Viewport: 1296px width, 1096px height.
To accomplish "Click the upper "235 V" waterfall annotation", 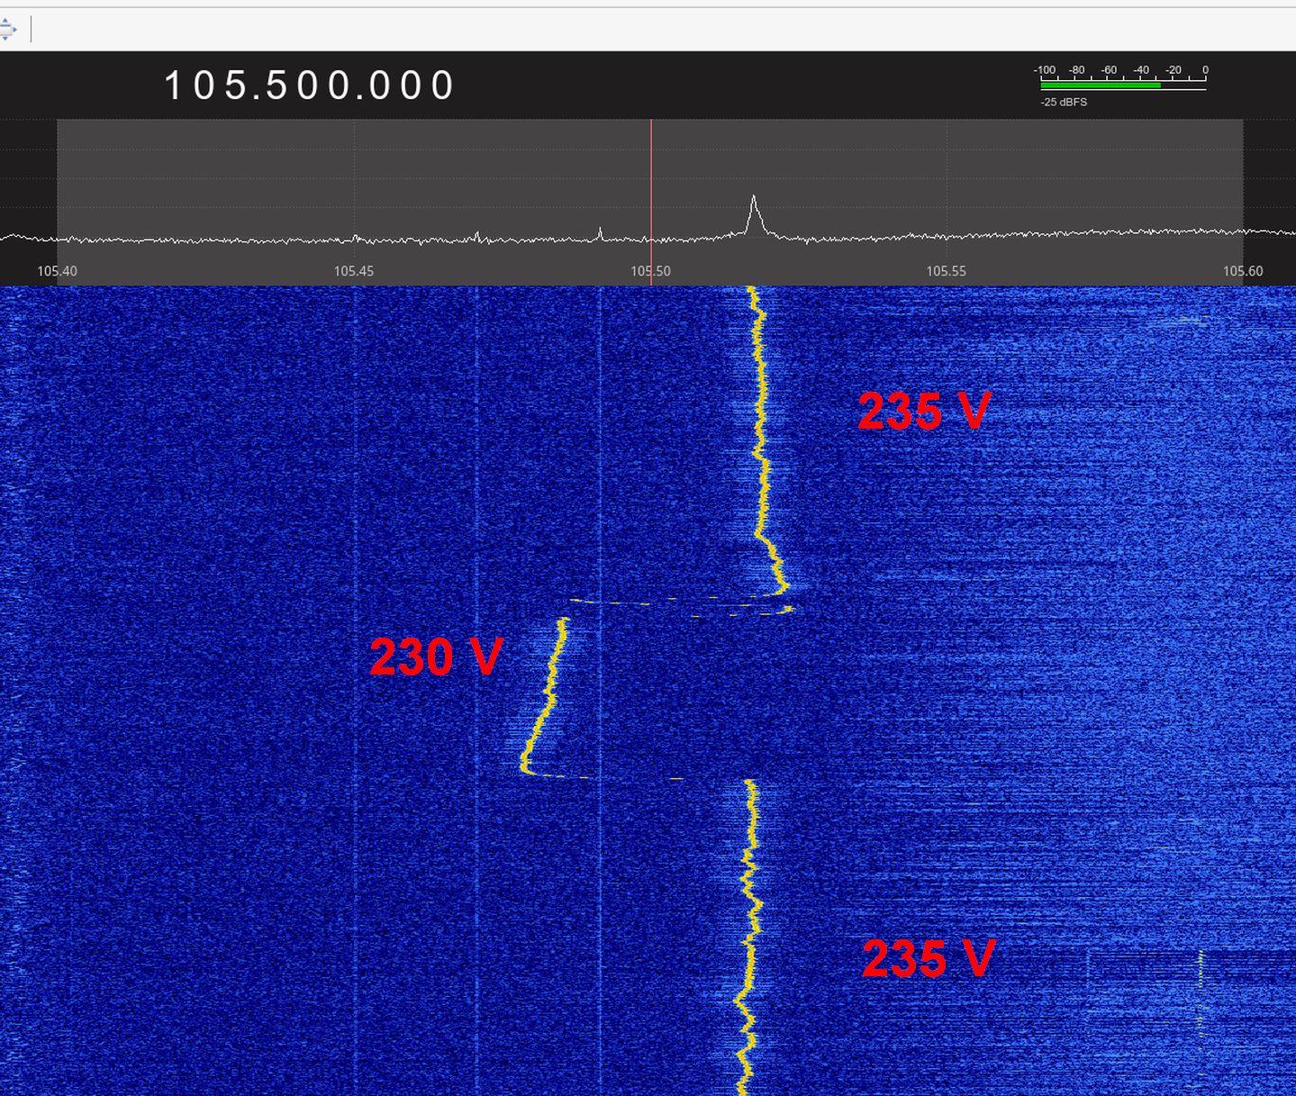I will [923, 412].
